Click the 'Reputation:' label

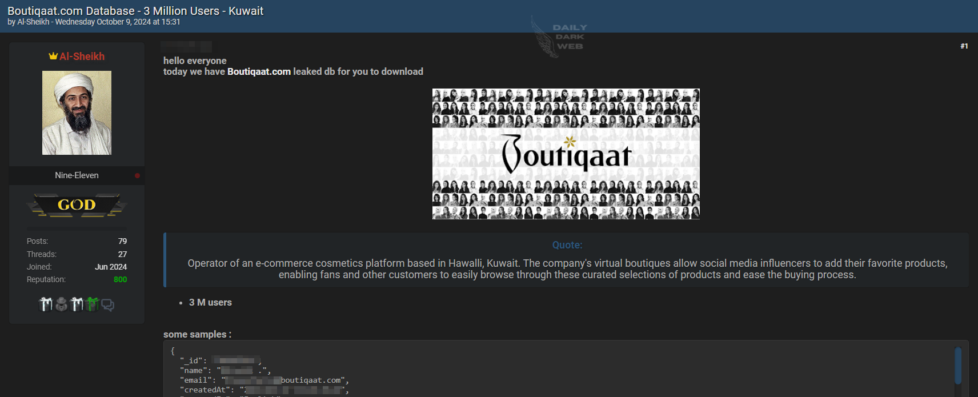coord(46,279)
